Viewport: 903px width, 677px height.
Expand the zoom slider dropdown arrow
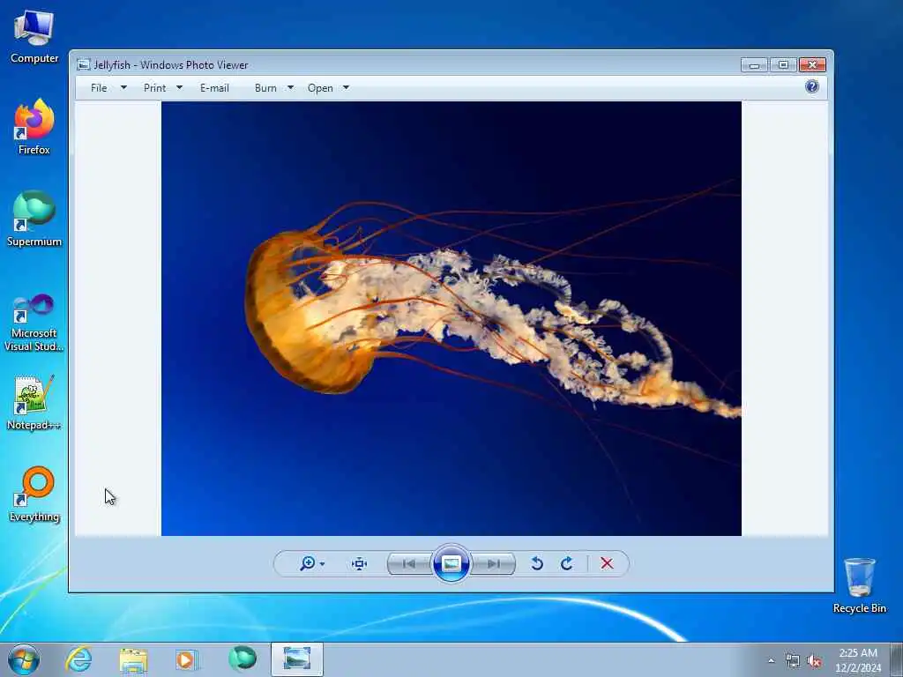click(x=322, y=564)
